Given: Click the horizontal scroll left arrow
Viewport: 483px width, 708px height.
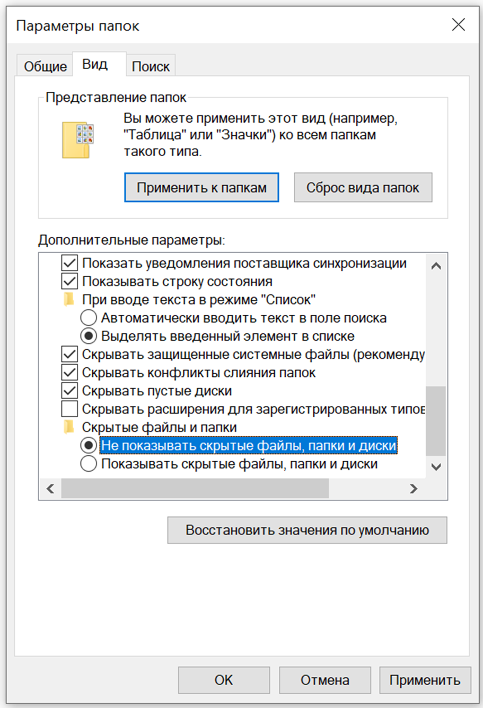Looking at the screenshot, I should 51,489.
